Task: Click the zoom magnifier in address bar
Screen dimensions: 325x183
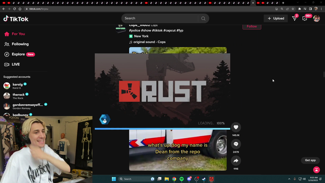Action: coord(282,9)
